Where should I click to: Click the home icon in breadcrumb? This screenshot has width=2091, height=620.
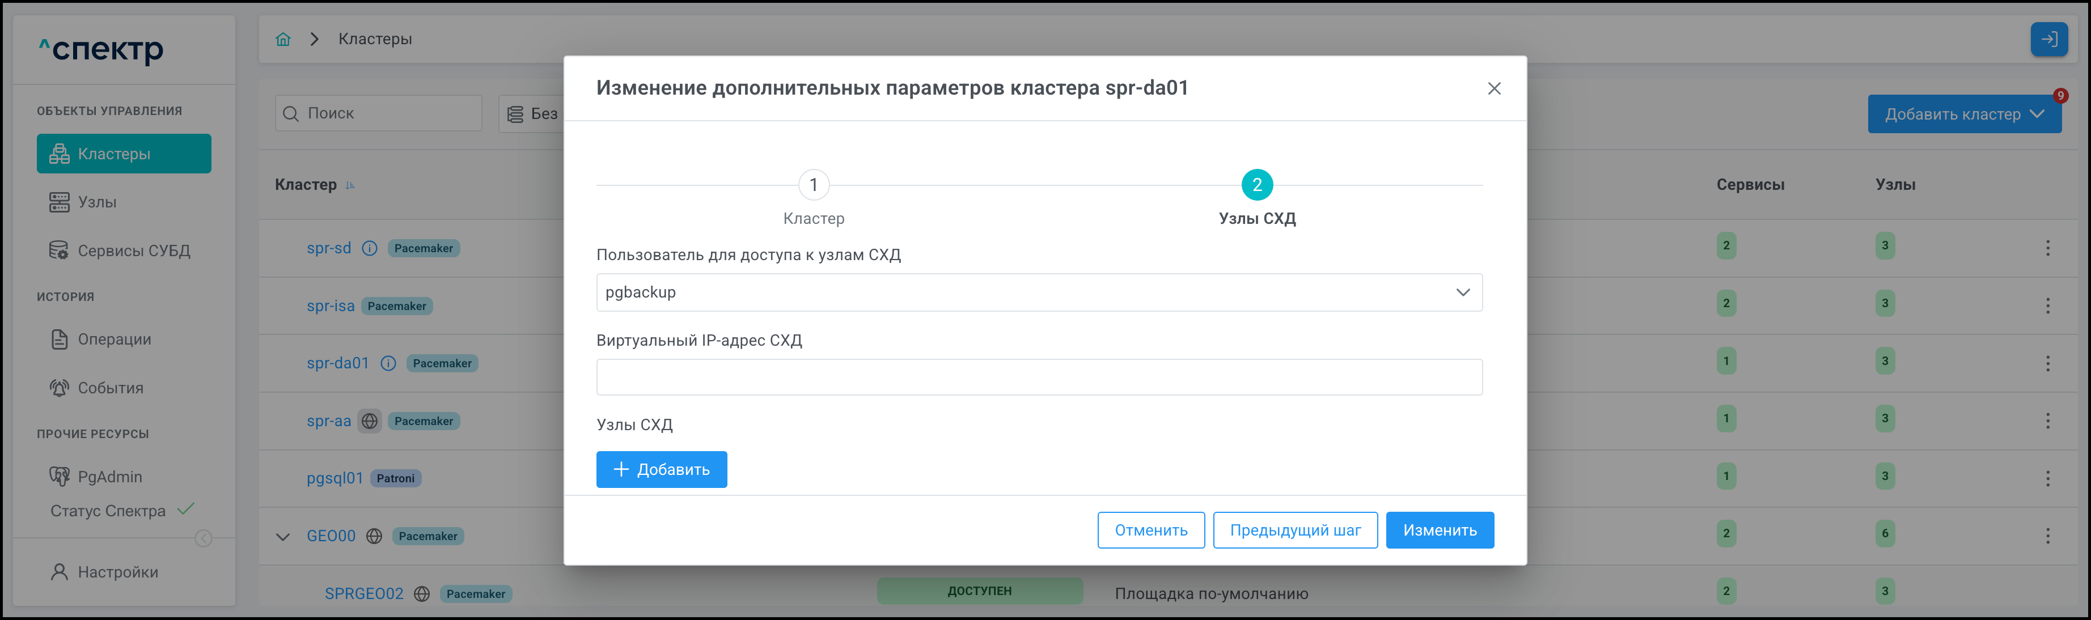click(x=282, y=39)
